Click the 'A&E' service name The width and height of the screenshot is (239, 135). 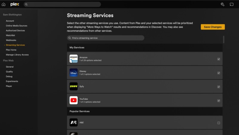click(x=82, y=122)
